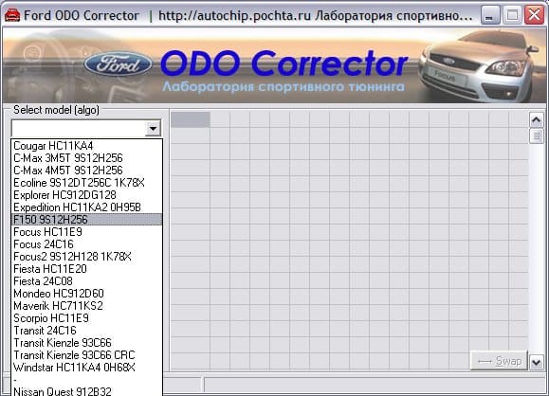Click scrollbar up arrow of grid

coord(536,120)
